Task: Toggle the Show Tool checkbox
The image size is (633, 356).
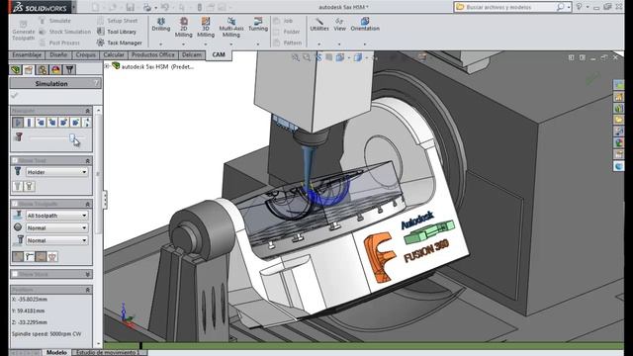Action: pyautogui.click(x=15, y=160)
